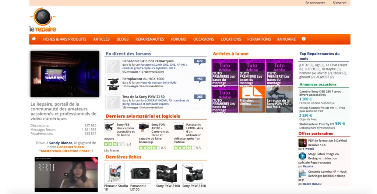The image size is (377, 194).
Task: Open the Sony PXW-Z100 product image
Action: (x=167, y=173)
